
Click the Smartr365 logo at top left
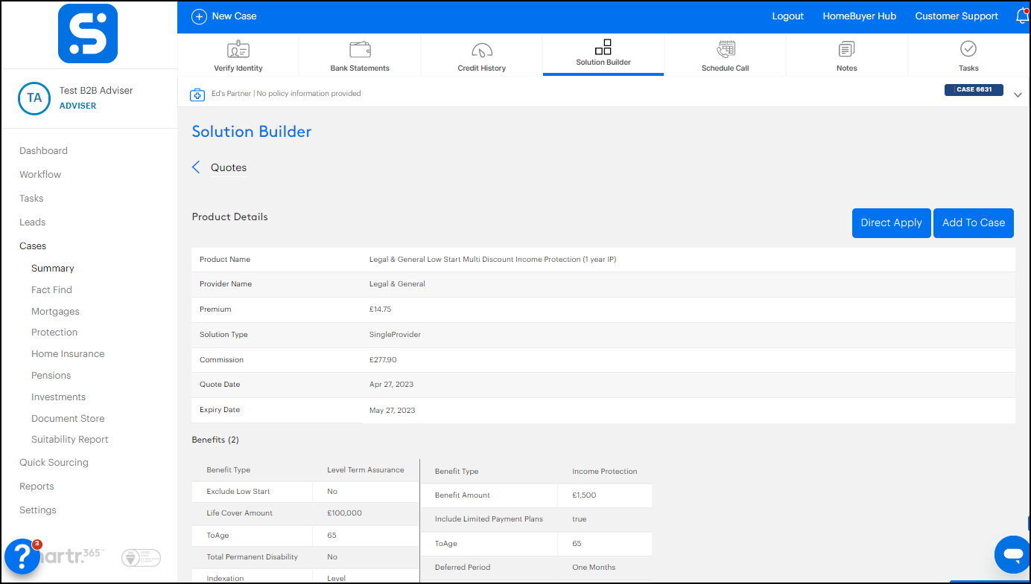pyautogui.click(x=88, y=33)
